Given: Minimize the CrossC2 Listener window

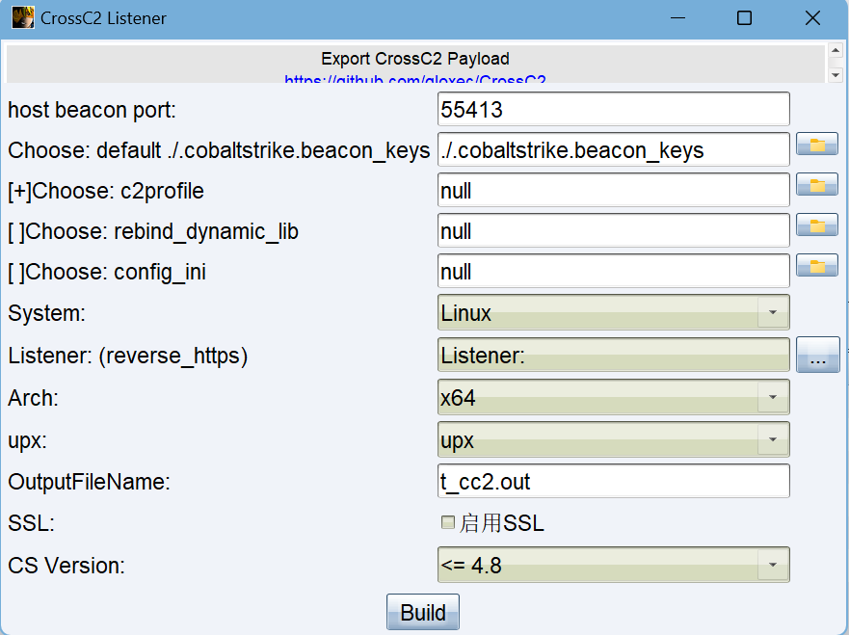Looking at the screenshot, I should coord(677,18).
